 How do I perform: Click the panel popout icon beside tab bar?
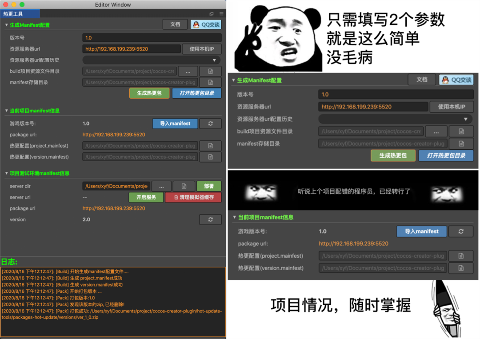(x=211, y=14)
